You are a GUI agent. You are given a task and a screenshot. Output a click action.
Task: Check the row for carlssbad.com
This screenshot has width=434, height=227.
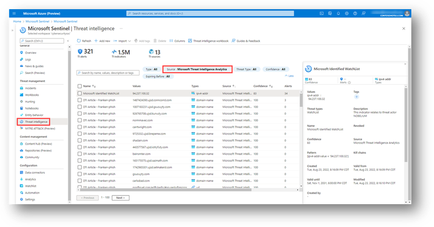click(80, 181)
